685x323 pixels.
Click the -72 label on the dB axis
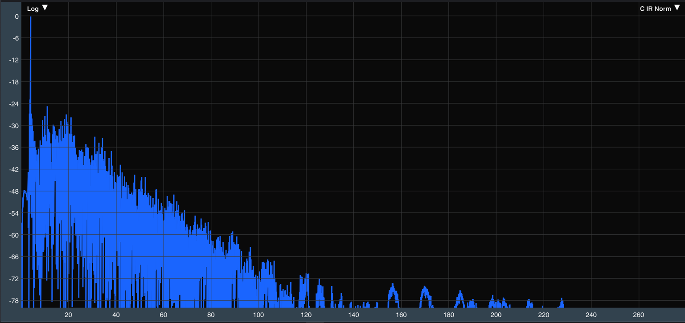pyautogui.click(x=15, y=278)
